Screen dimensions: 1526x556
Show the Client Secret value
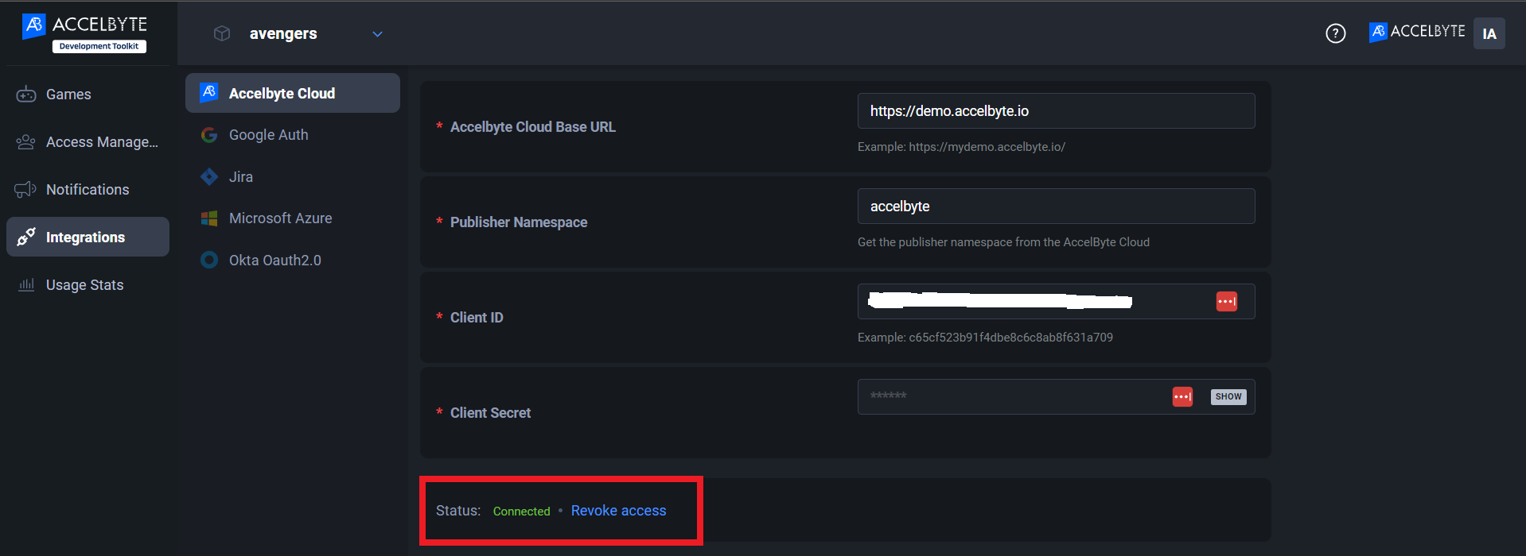point(1228,396)
